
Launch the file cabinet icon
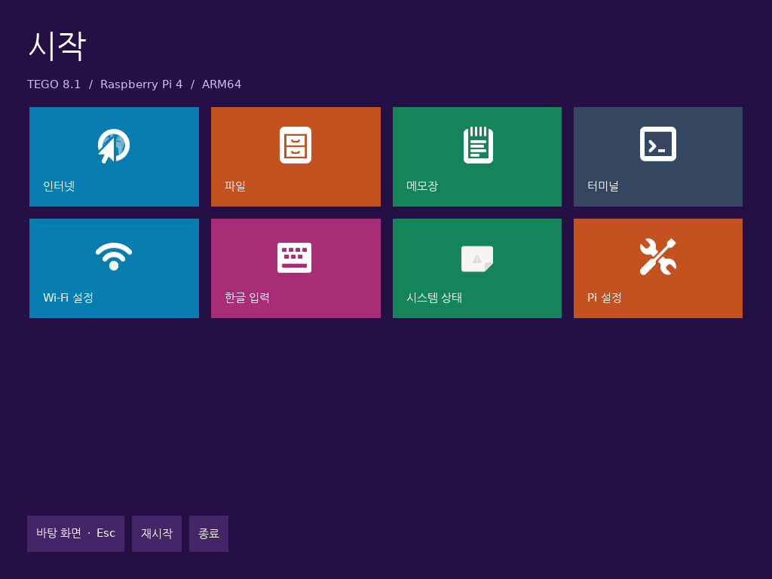(x=296, y=146)
